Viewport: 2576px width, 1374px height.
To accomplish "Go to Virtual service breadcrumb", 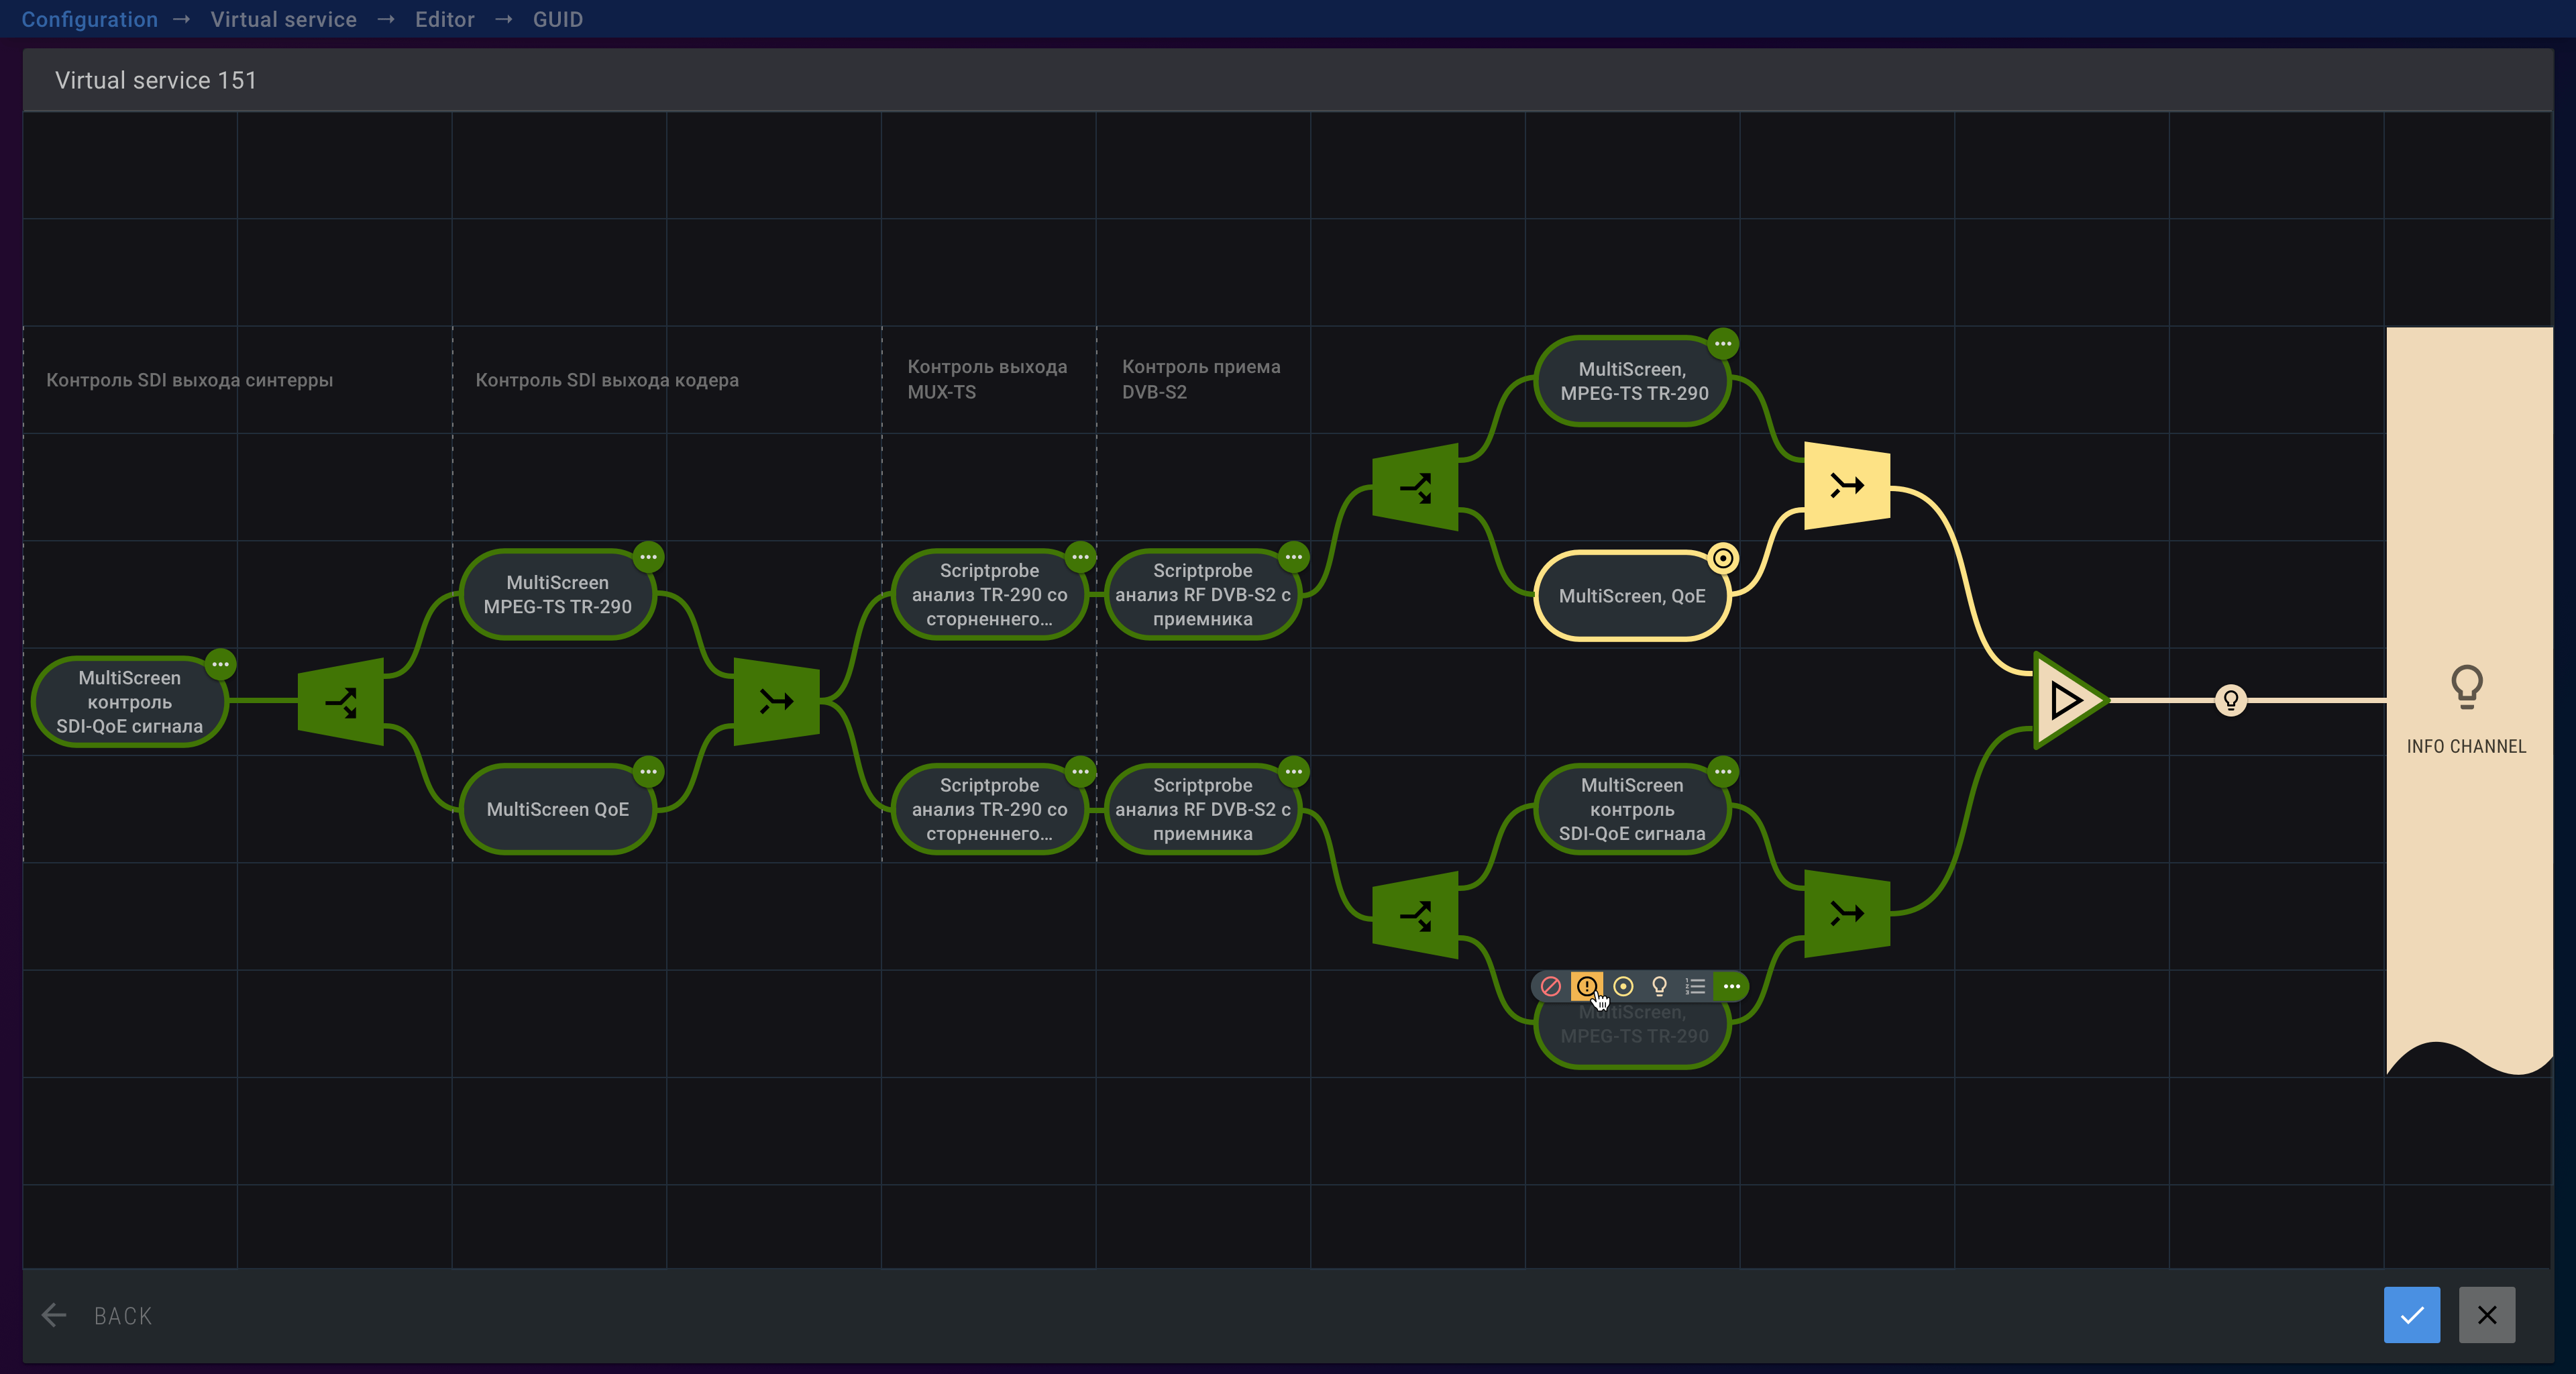I will point(284,19).
